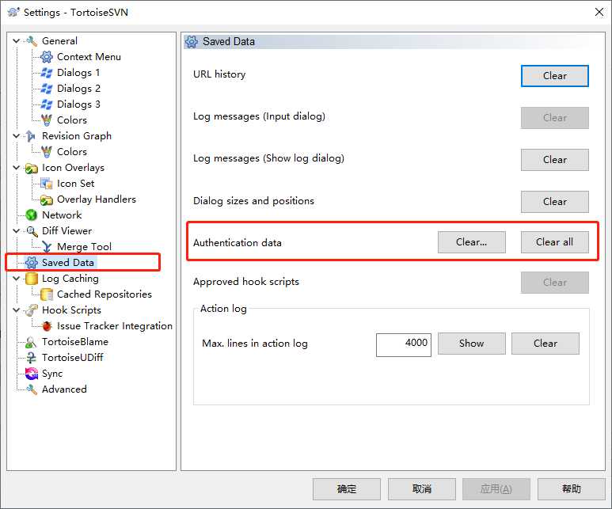Viewport: 612px width, 509px height.
Task: Select Cached Repositories in the tree
Action: (105, 294)
